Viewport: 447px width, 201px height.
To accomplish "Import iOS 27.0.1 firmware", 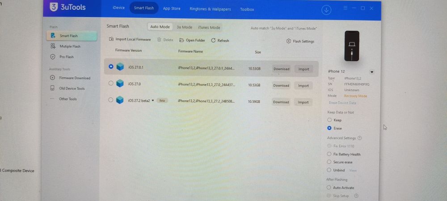I will click(304, 69).
